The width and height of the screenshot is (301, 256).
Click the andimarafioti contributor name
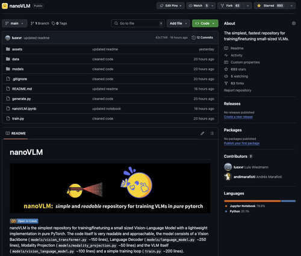(x=244, y=176)
